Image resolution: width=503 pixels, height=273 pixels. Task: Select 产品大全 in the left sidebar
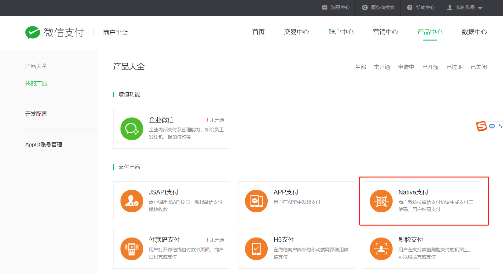point(36,66)
